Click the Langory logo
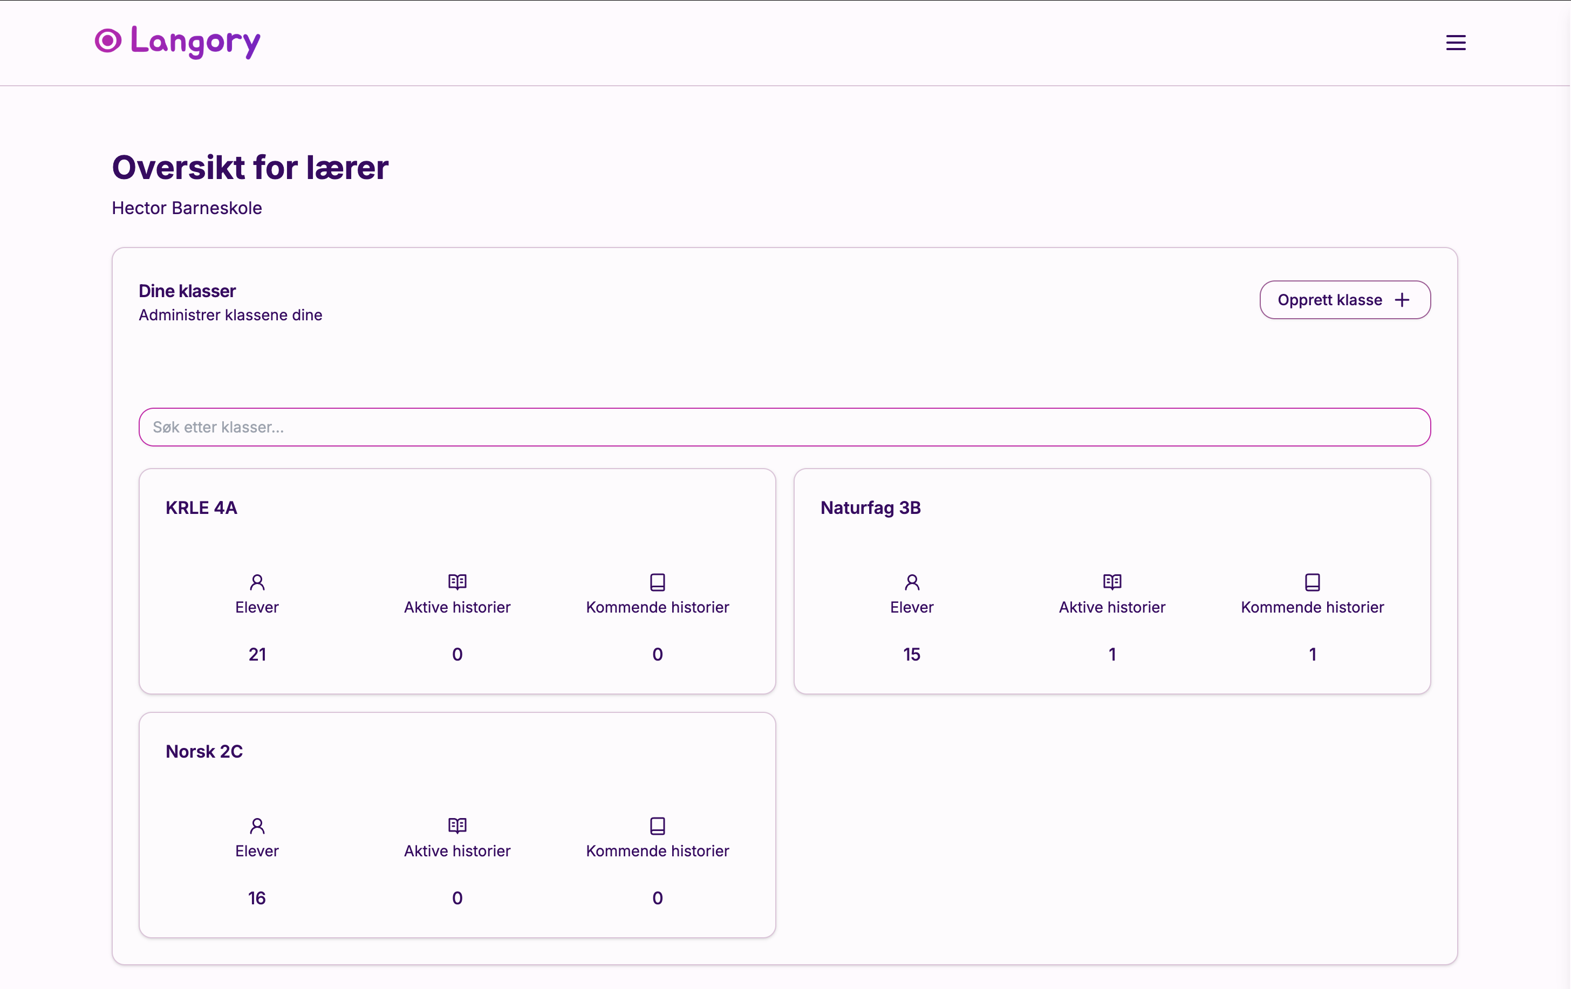The image size is (1571, 989). (177, 42)
